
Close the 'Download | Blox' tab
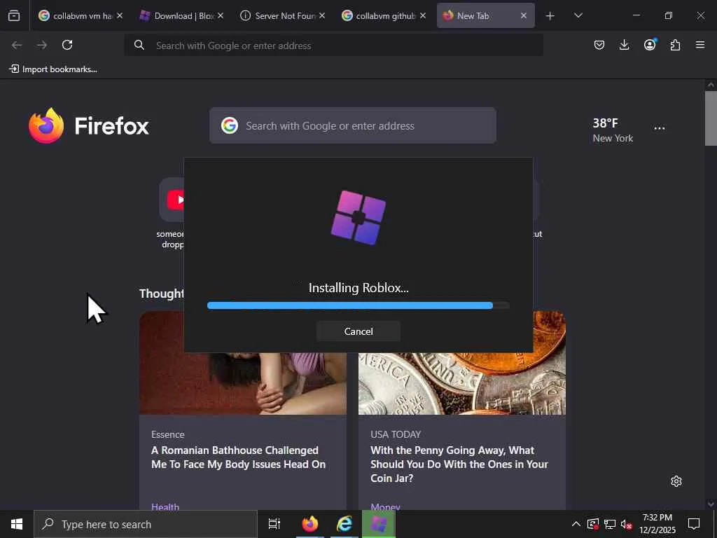coord(221,15)
